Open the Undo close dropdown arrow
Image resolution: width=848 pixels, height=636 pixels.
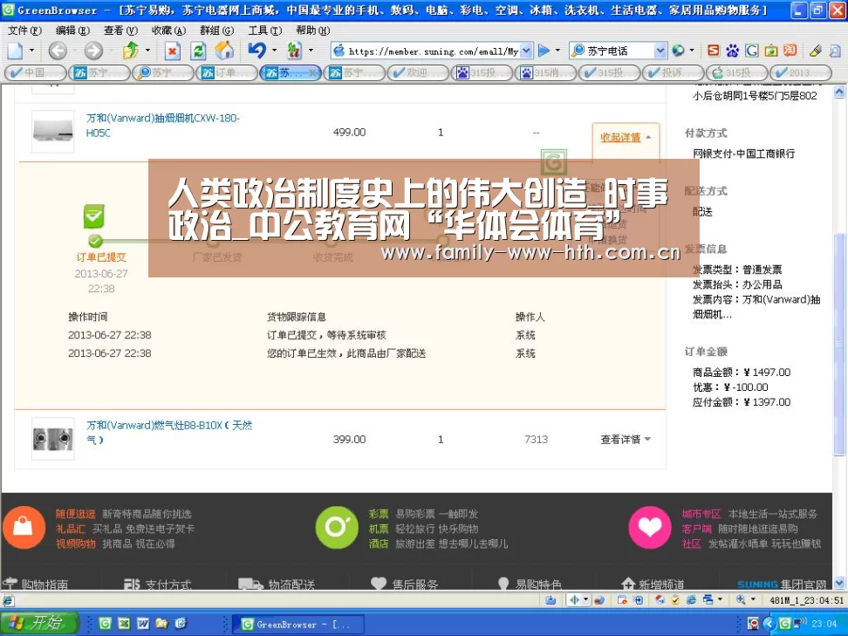(274, 51)
